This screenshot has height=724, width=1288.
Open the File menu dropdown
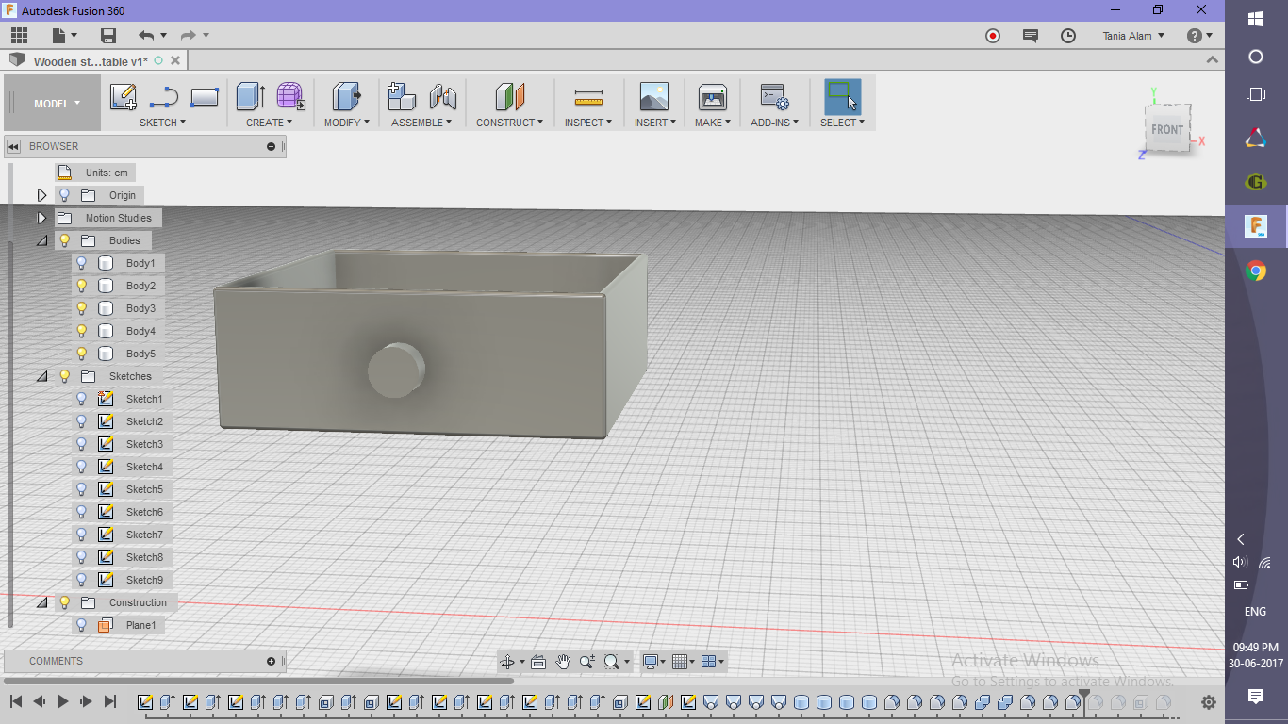[64, 36]
